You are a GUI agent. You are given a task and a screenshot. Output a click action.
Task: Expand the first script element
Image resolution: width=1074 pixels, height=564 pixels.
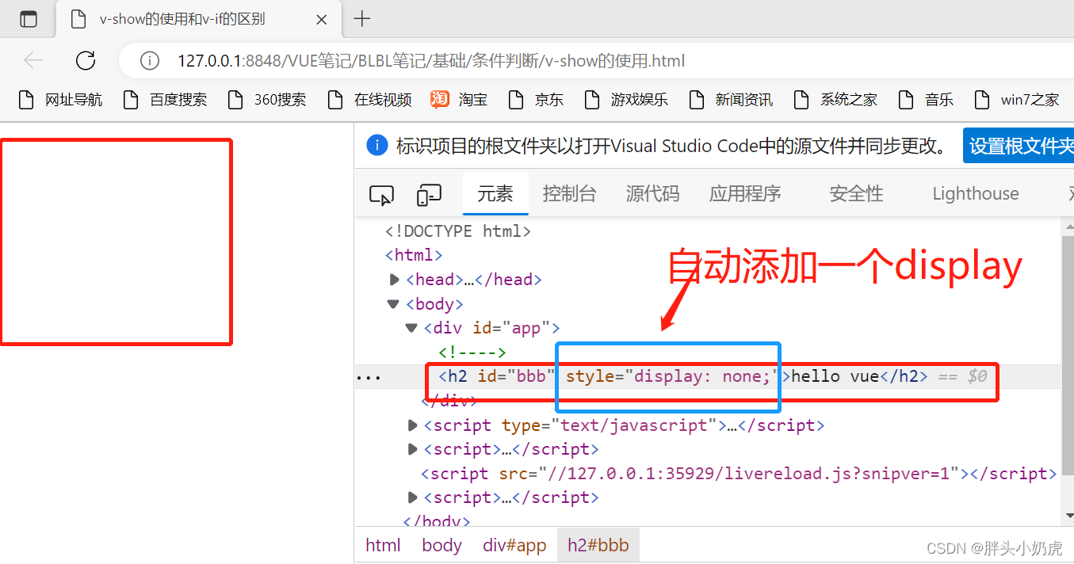point(412,425)
